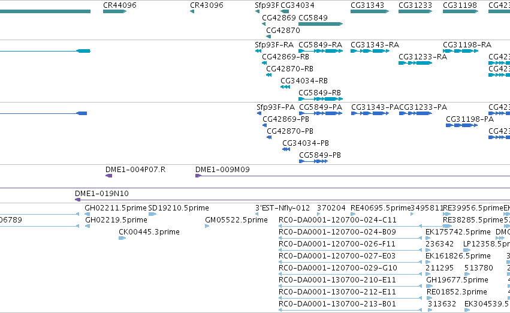Click transcript CG42870-RB
This screenshot has height=313, width=510.
pos(289,68)
